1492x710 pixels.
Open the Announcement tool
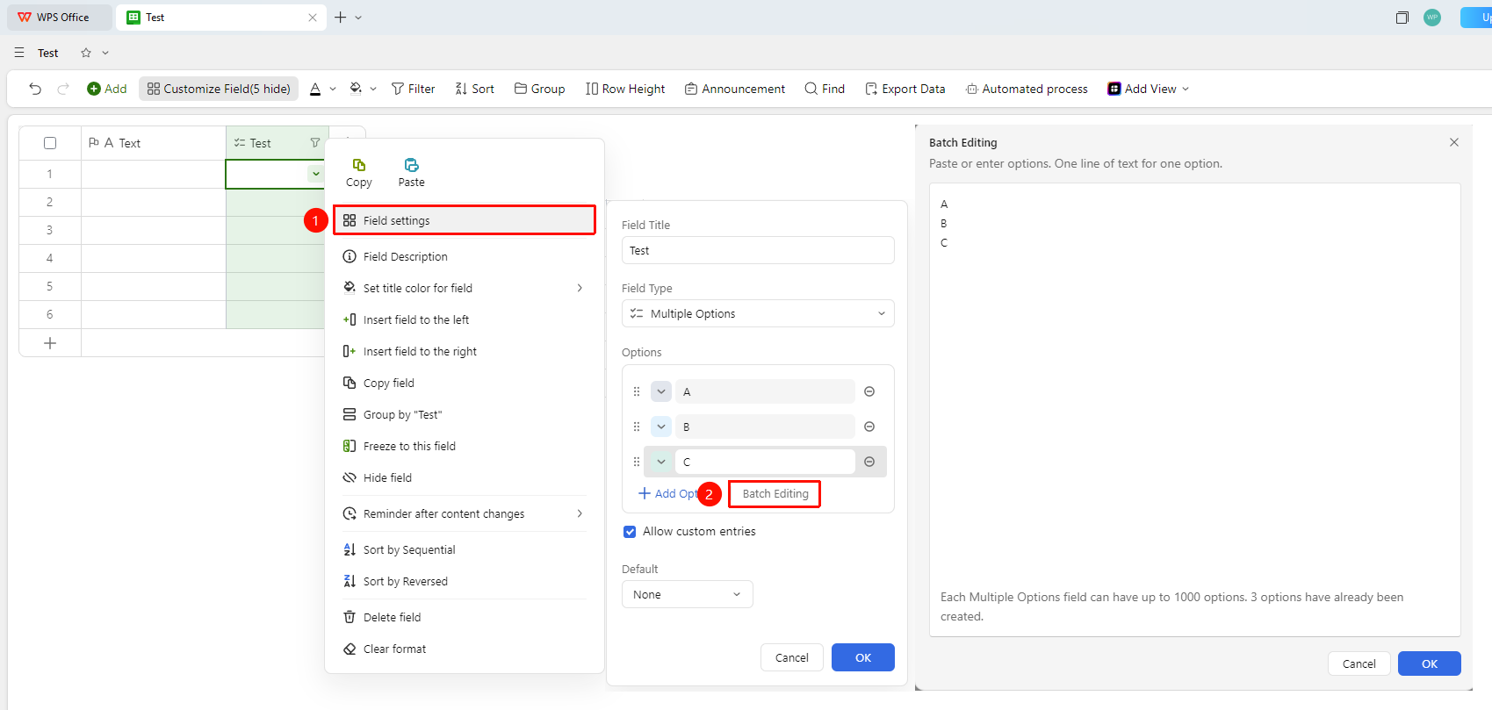pyautogui.click(x=735, y=89)
